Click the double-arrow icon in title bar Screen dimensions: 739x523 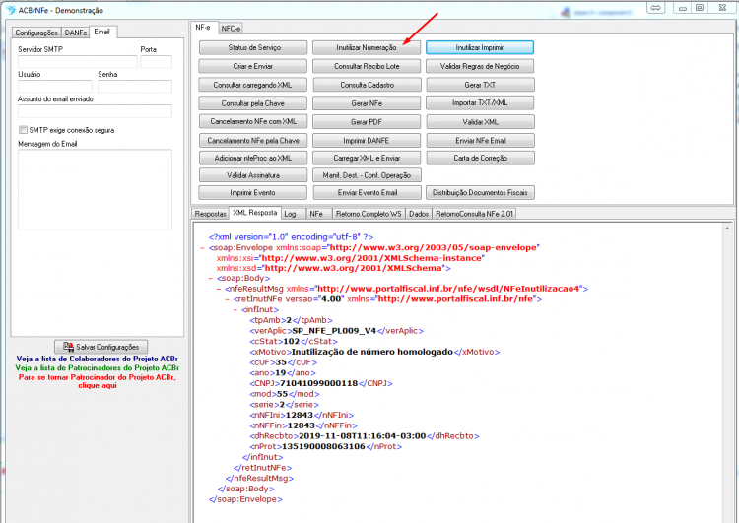point(655,8)
